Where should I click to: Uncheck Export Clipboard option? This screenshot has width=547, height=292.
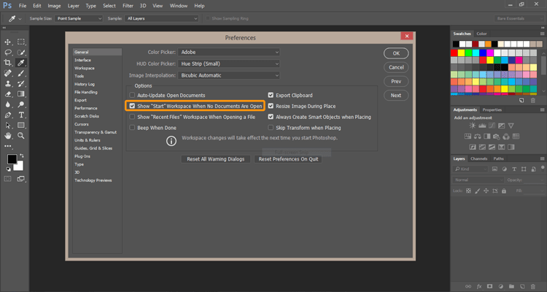click(271, 95)
